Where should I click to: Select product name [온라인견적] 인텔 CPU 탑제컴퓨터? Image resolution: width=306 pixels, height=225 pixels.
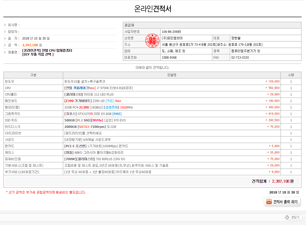(47, 51)
